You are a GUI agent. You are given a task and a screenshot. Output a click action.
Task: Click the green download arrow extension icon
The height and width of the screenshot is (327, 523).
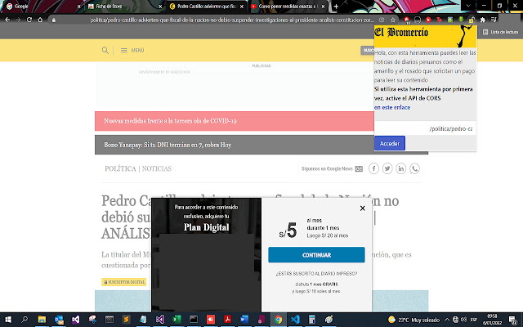461,20
